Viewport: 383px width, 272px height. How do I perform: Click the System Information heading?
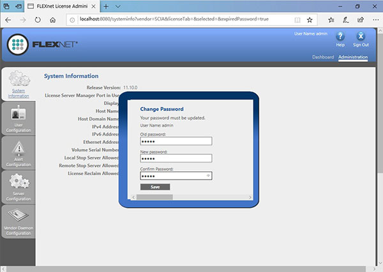tap(71, 76)
